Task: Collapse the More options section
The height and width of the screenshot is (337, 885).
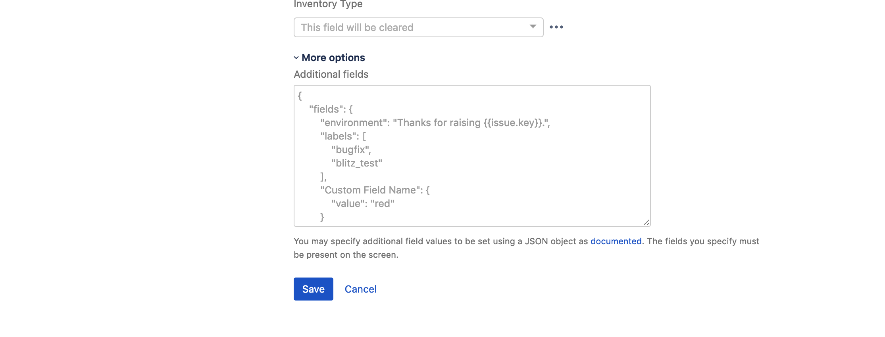Action: [329, 57]
